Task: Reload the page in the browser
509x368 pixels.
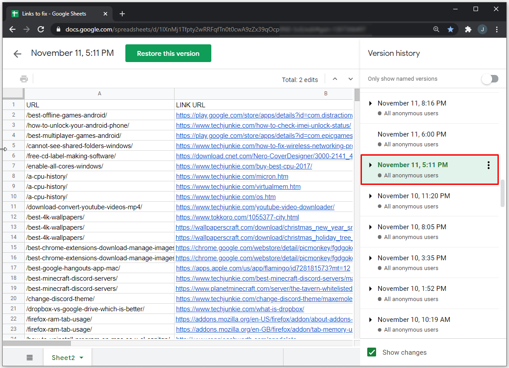Action: coord(41,29)
